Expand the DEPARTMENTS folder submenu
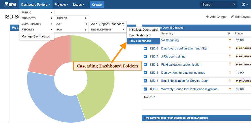 [x=37, y=24]
